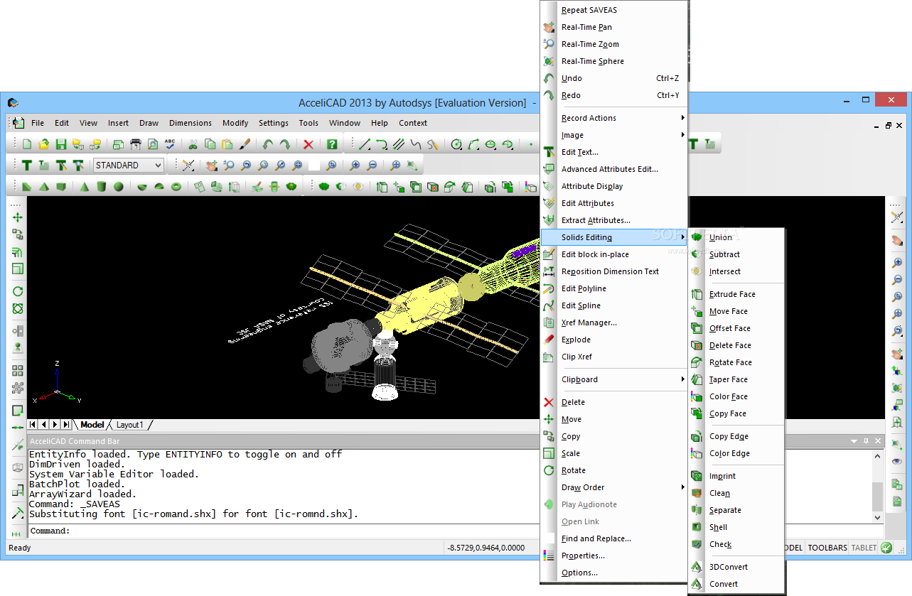Expand the Clipboard submenu

tap(613, 379)
